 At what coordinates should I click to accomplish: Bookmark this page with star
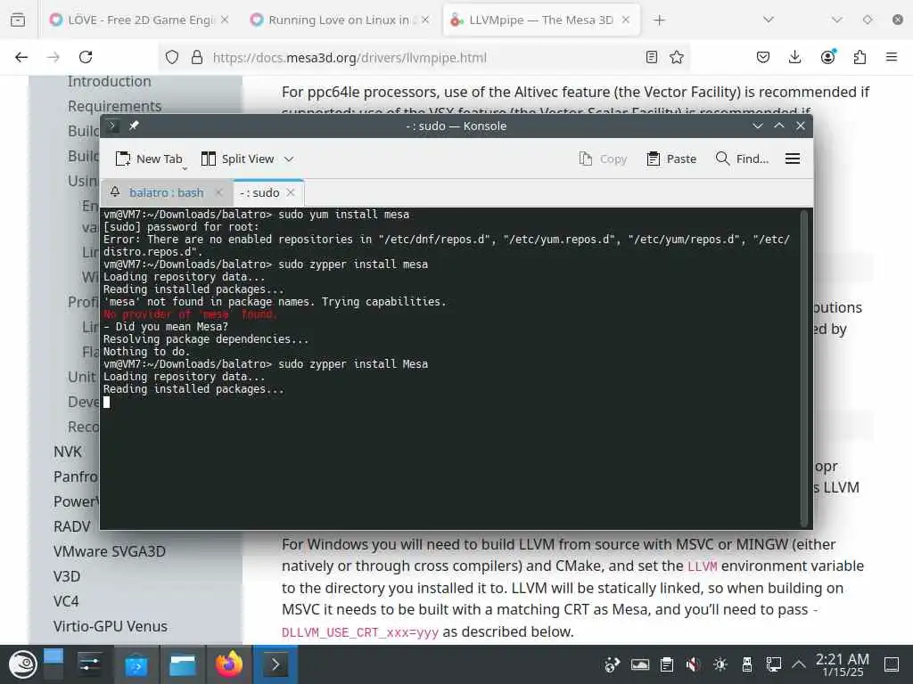677,57
